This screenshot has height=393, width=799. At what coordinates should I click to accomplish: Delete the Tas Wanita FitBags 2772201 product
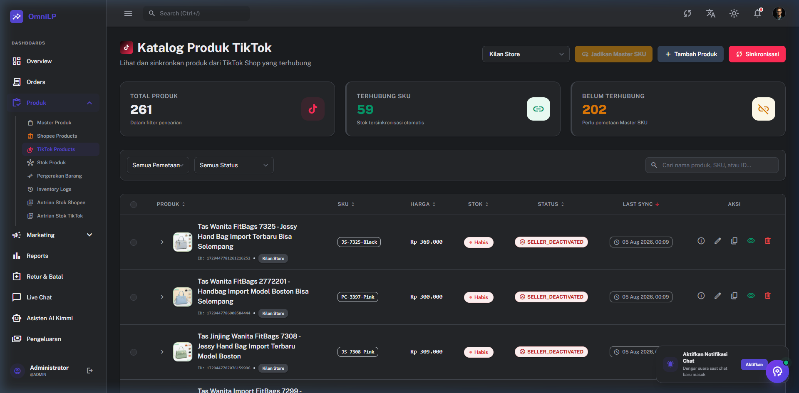[x=768, y=296]
